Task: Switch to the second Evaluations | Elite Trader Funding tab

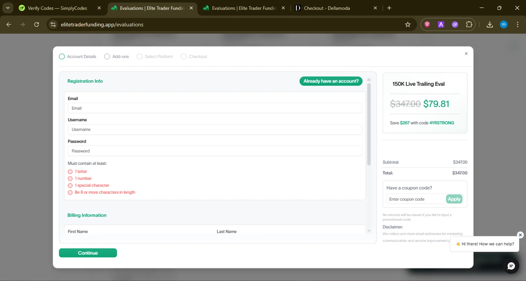Action: click(x=244, y=8)
